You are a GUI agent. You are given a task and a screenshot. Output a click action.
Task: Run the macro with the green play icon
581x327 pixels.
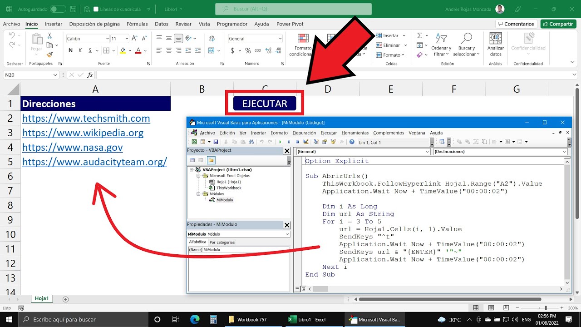pyautogui.click(x=280, y=142)
